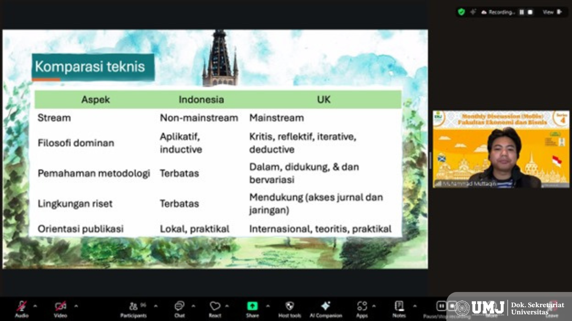572x321 pixels.
Task: Click the cloud Recording indicator
Action: pos(498,12)
